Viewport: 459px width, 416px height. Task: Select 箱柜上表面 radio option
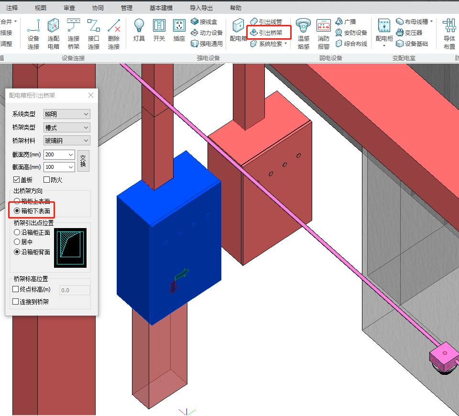(17, 201)
